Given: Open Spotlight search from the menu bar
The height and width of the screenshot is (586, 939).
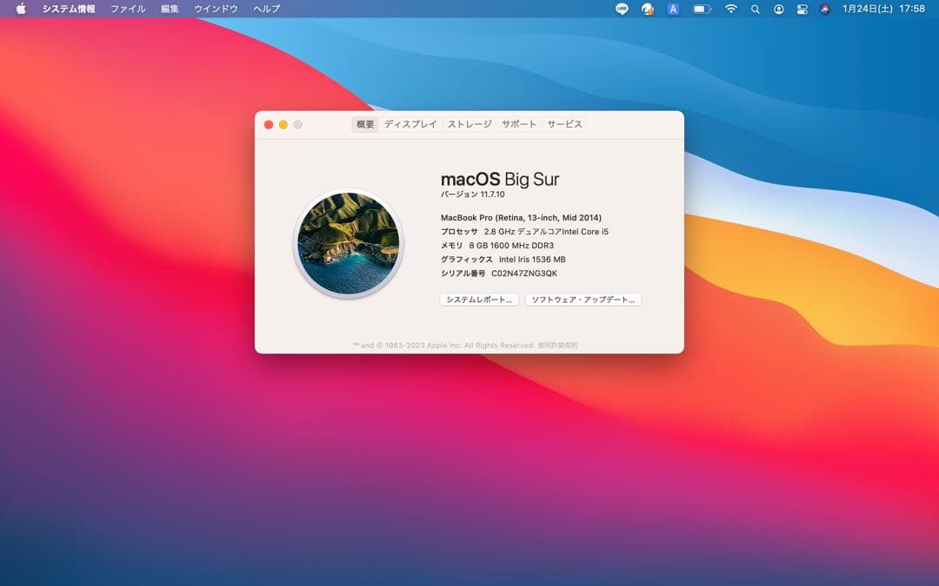Looking at the screenshot, I should tap(755, 9).
